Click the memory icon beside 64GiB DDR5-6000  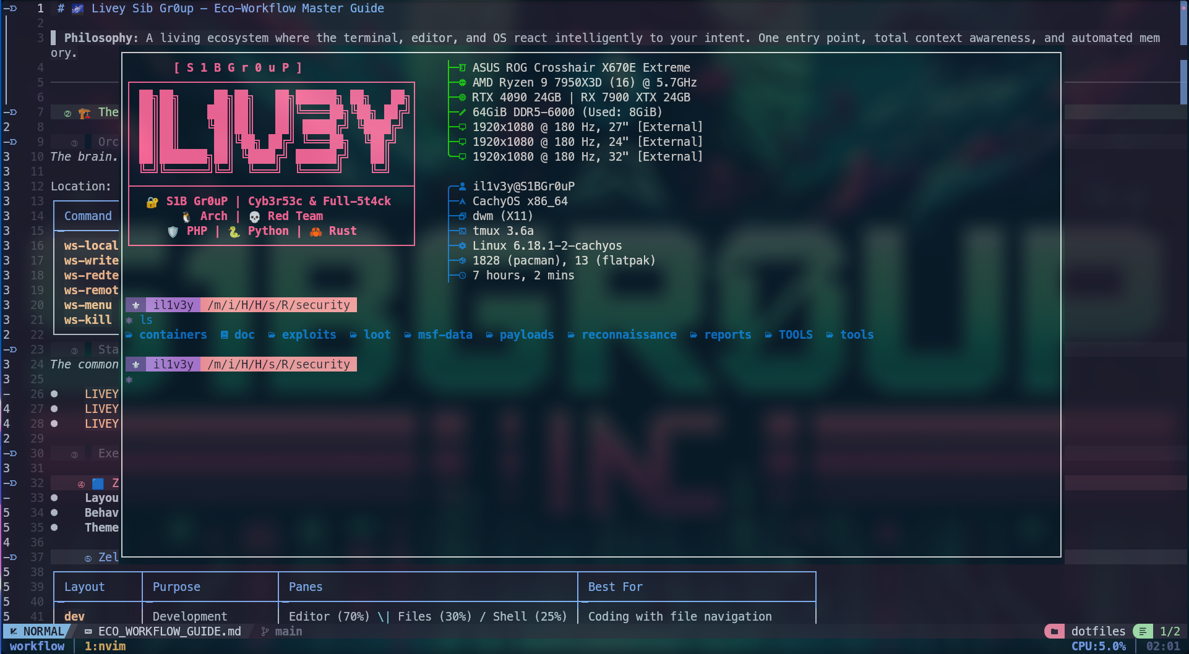pyautogui.click(x=461, y=112)
